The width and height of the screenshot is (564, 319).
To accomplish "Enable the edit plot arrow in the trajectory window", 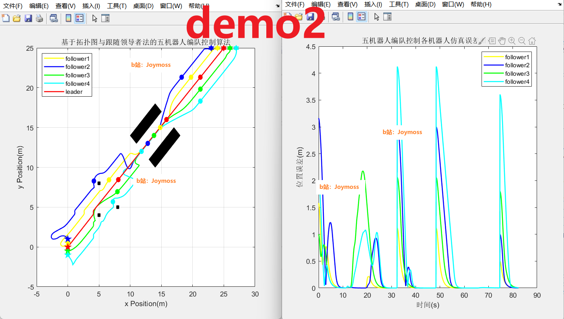I will pos(95,18).
